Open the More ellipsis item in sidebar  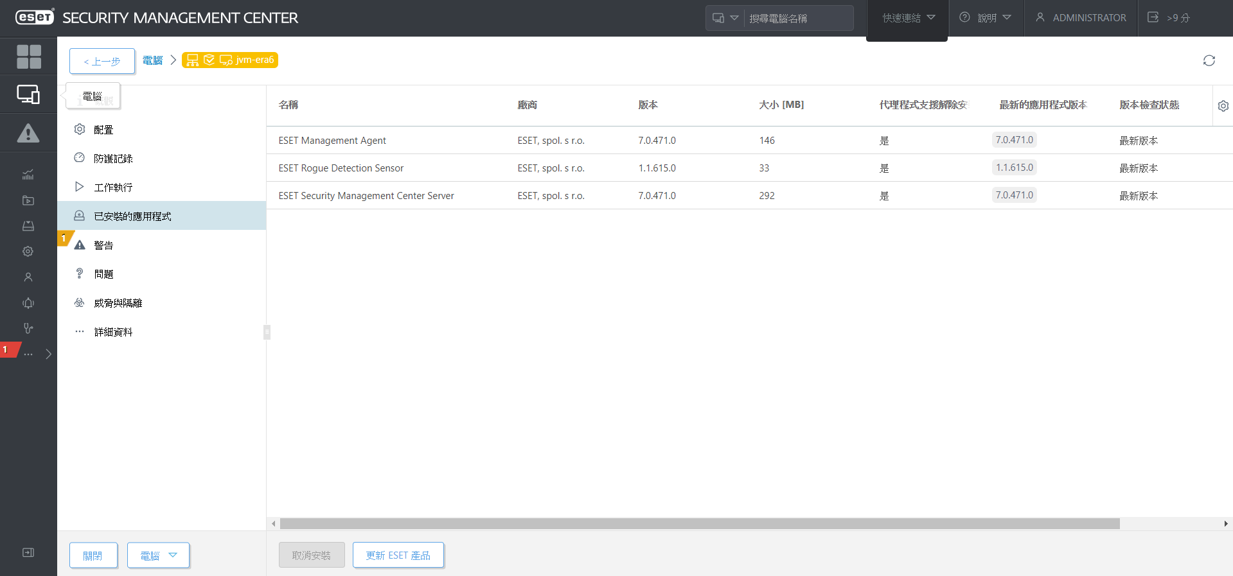(28, 354)
